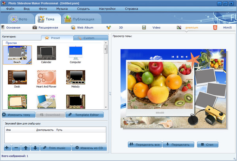The width and height of the screenshot is (237, 161).
Task: Click previous track in theme preview
Action: pos(173,57)
